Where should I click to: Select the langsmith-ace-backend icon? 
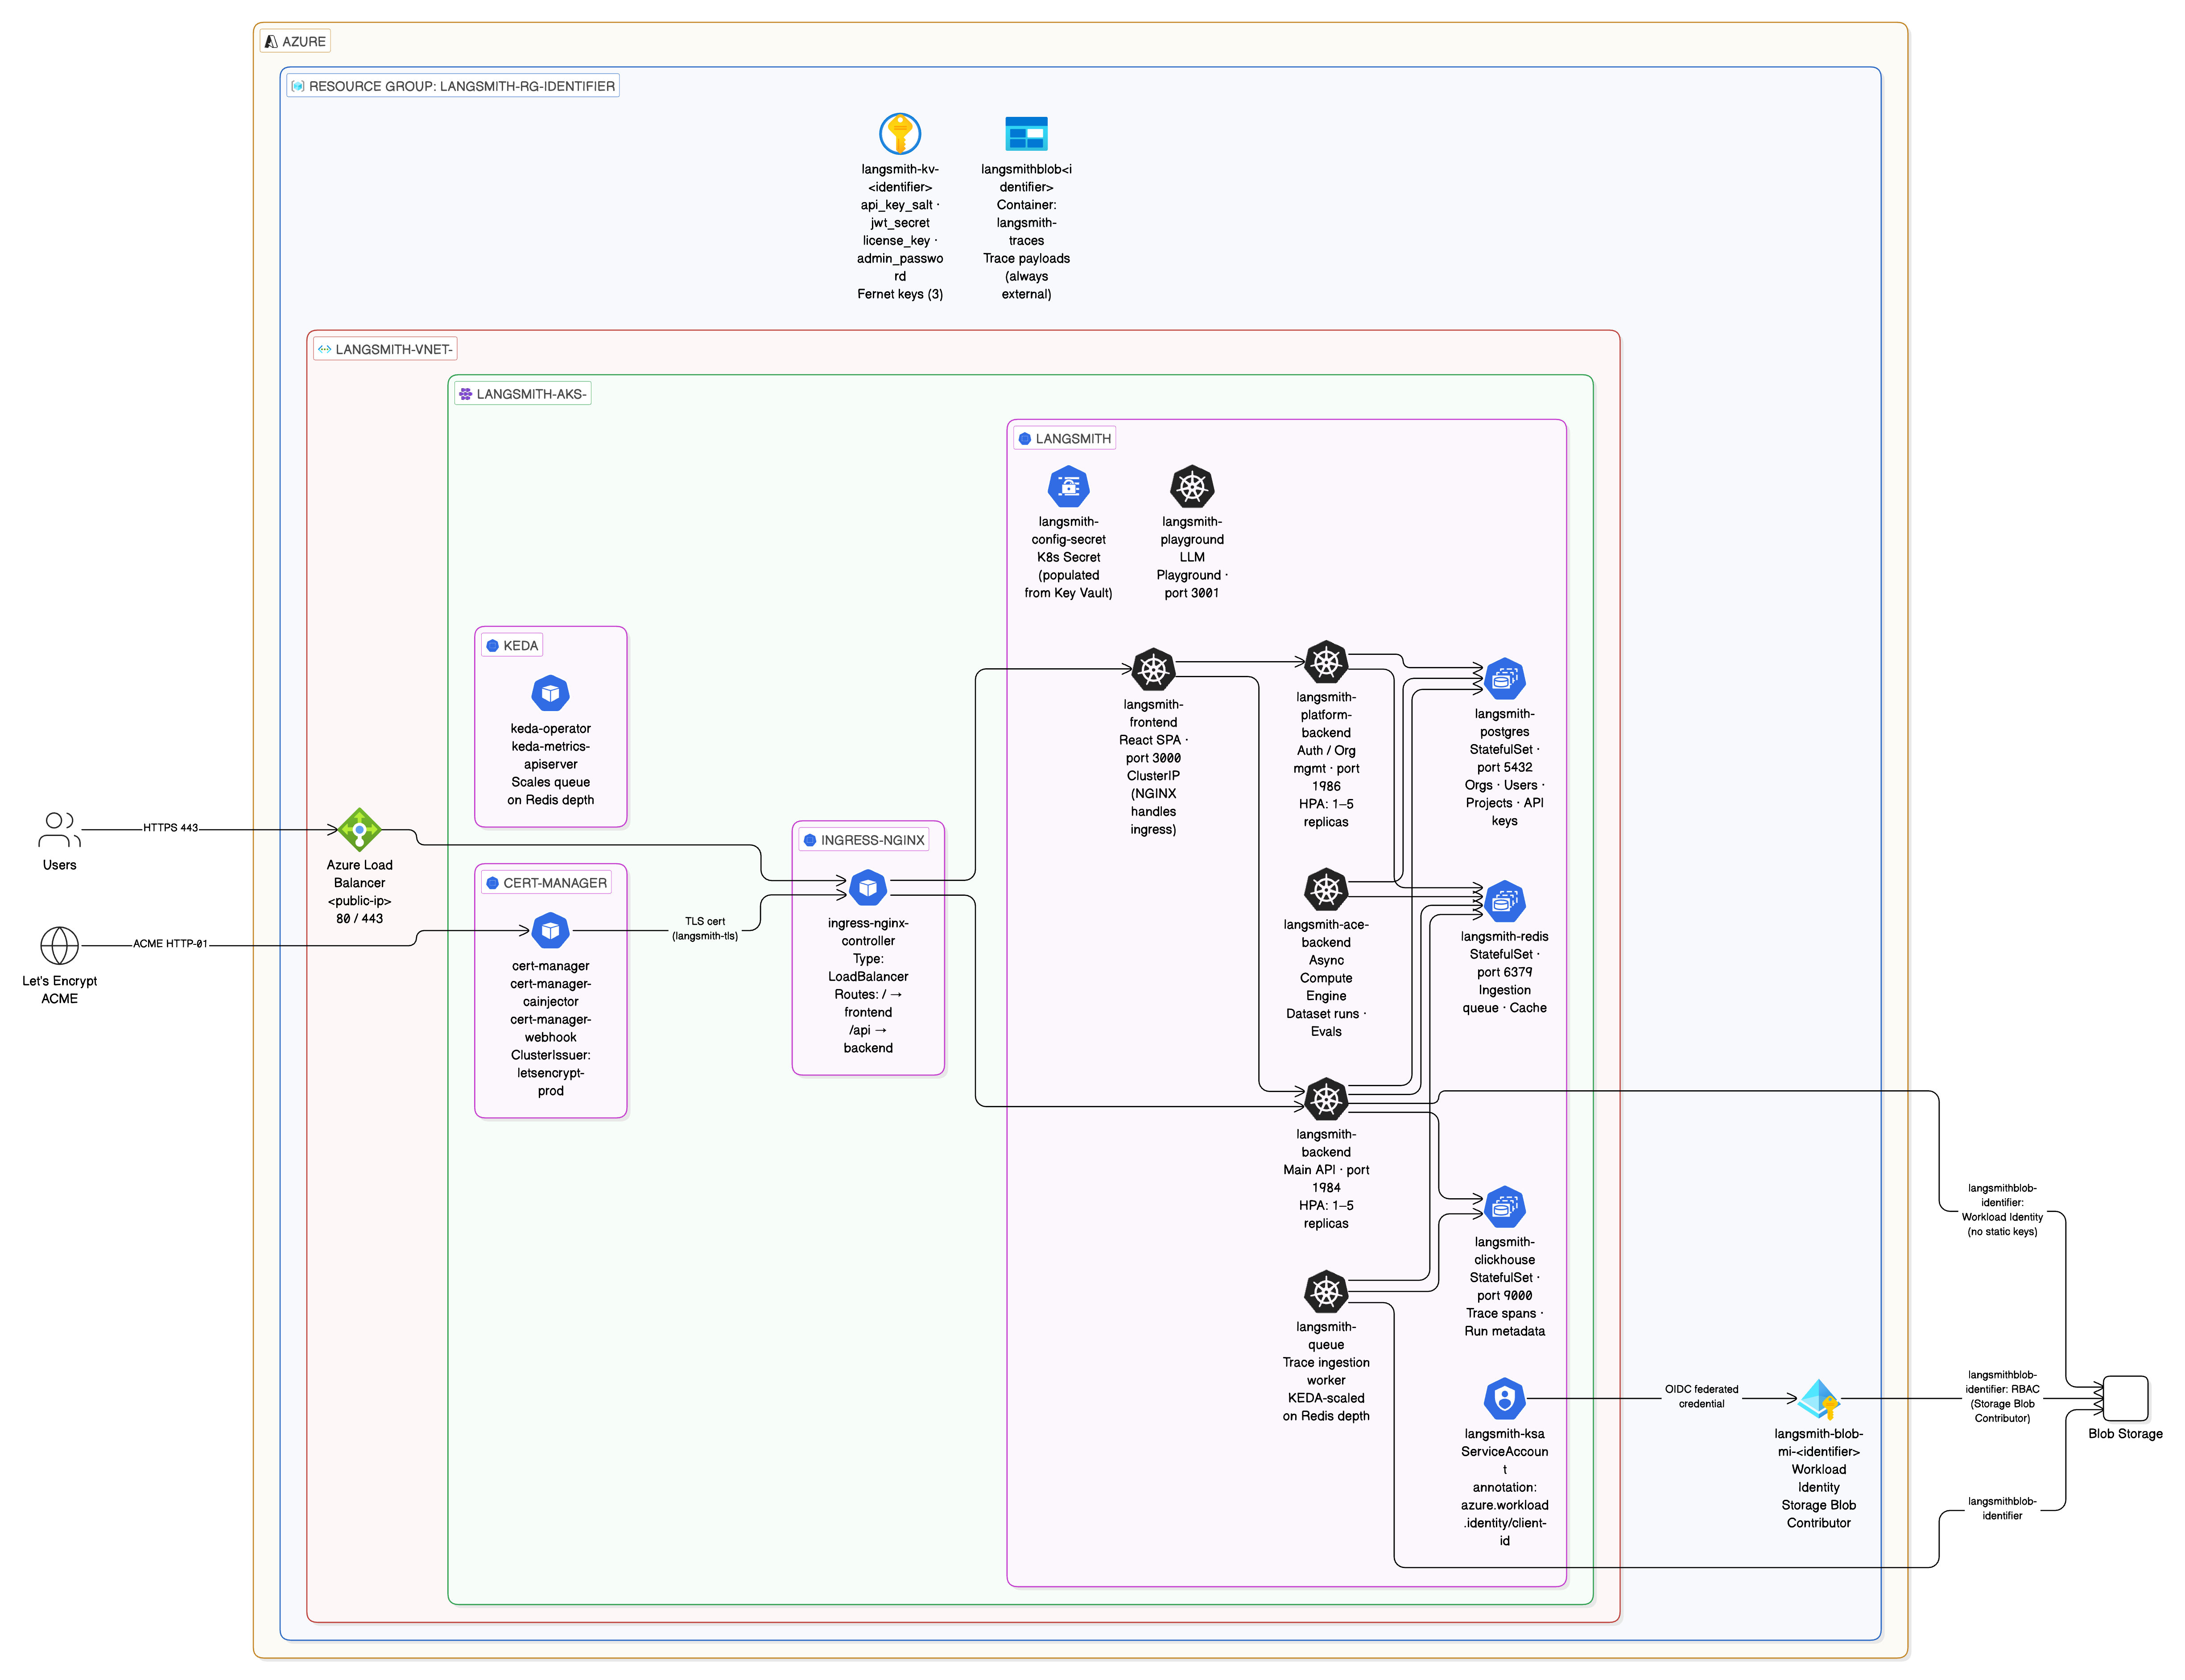click(1326, 889)
